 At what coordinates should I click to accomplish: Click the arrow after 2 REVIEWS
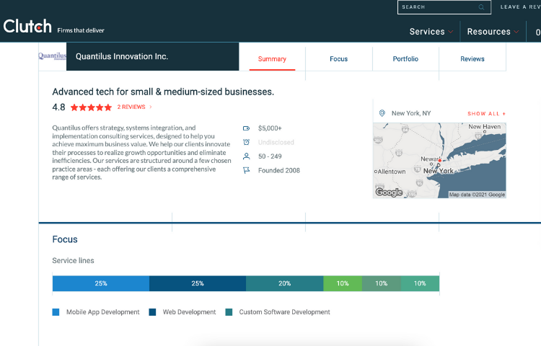151,107
